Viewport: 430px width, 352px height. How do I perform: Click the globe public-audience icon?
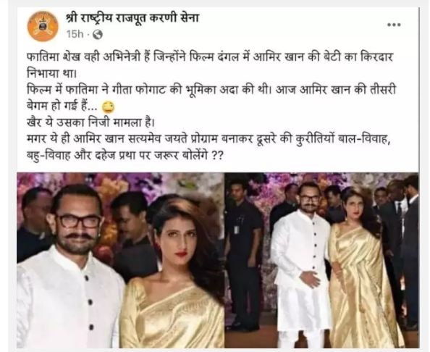(98, 35)
